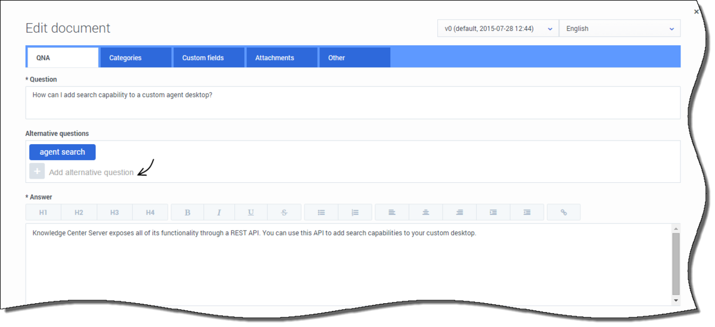Click inside the Answer text area
Screen dimensions: 715x327
coord(349,265)
